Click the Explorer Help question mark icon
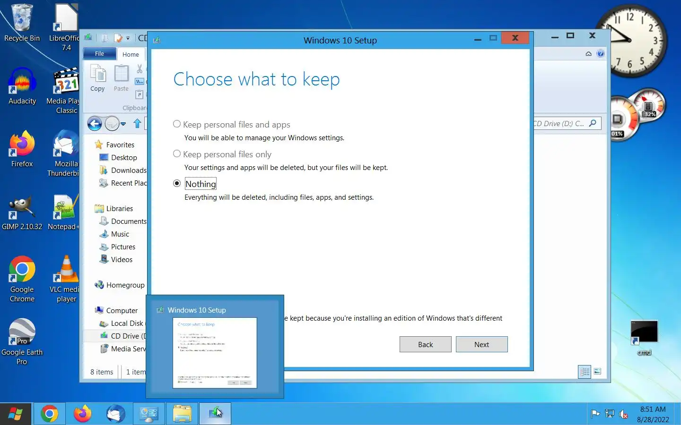681x425 pixels. click(600, 53)
